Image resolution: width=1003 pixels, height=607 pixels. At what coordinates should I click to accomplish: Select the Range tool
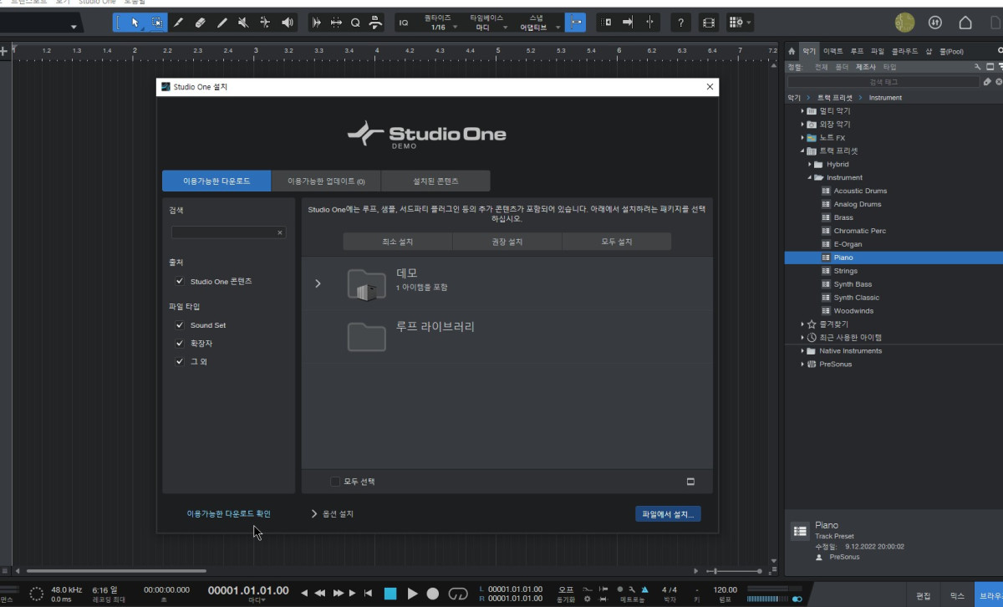point(156,23)
